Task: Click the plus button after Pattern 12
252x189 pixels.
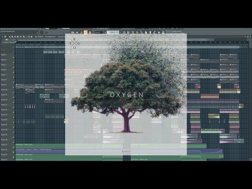Action: point(120,32)
